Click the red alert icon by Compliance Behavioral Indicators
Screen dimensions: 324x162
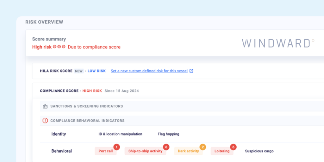click(45, 121)
